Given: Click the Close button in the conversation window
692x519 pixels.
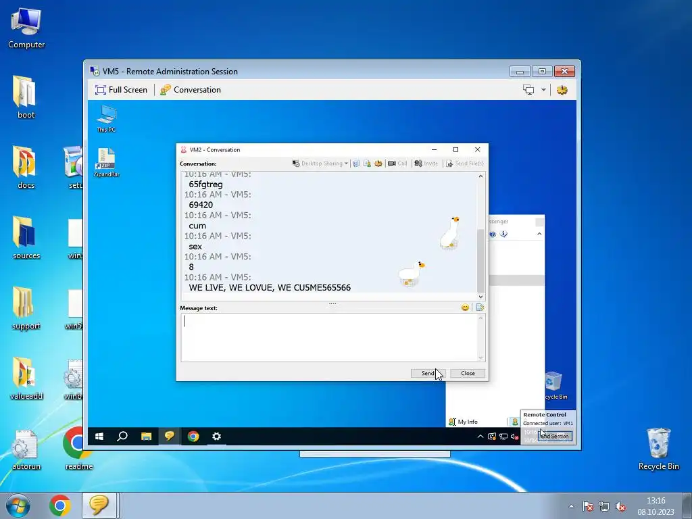Looking at the screenshot, I should 468,373.
